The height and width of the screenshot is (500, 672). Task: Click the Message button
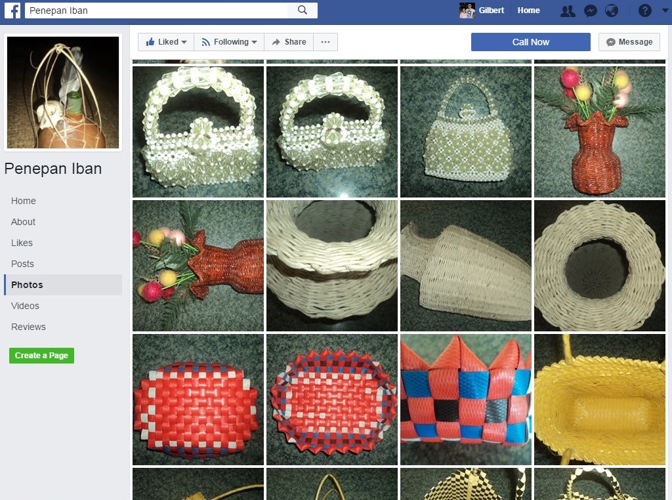click(x=629, y=42)
